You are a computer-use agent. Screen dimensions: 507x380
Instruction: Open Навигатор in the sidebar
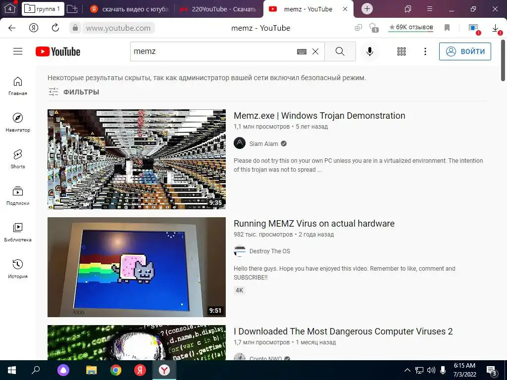tap(18, 123)
